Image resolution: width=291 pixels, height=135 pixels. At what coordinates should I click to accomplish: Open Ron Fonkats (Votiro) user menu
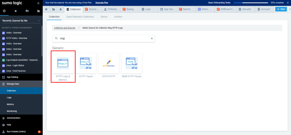[16, 132]
